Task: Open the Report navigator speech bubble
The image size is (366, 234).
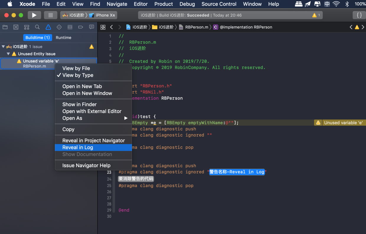Action: pos(91,27)
